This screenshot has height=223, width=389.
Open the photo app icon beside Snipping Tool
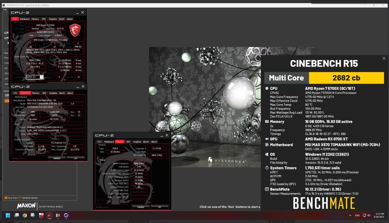[41, 215]
